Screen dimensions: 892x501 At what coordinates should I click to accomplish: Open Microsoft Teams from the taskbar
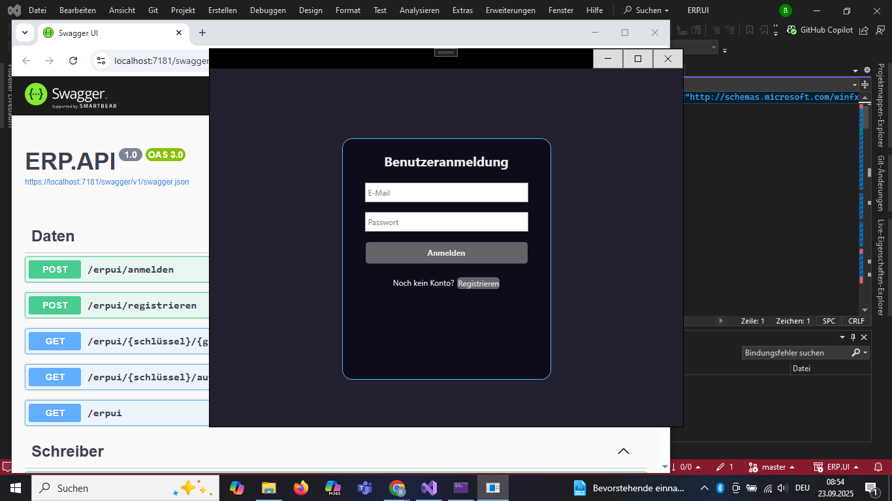point(364,487)
